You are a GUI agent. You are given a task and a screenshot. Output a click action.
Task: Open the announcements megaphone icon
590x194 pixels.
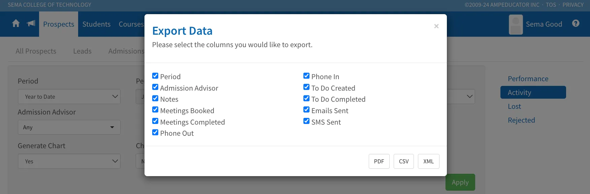pyautogui.click(x=31, y=23)
